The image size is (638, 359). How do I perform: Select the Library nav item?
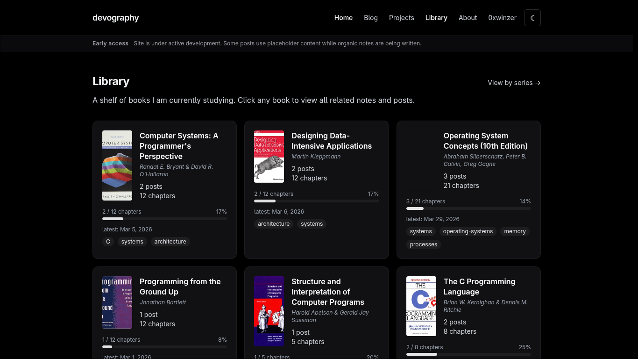(436, 18)
